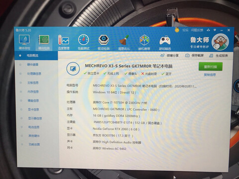This screenshot has width=239, height=179.
Task: Click the Core i7-10750H processor value
Action: tap(120, 102)
